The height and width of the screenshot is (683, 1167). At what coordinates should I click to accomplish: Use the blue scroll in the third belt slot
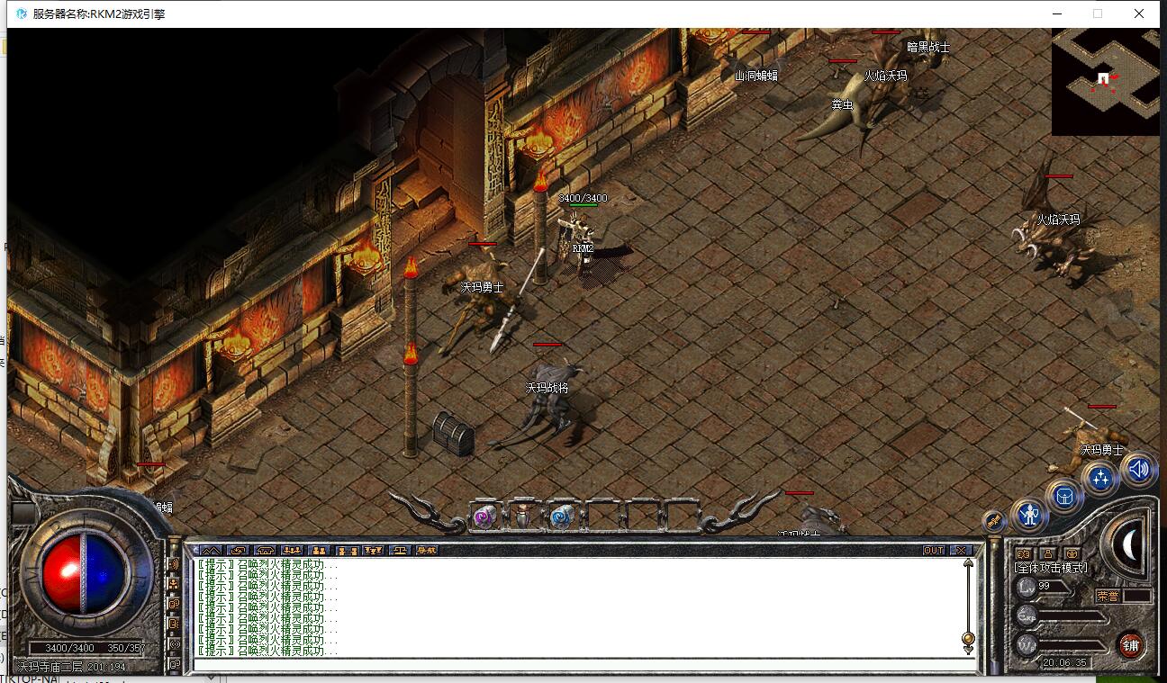click(x=561, y=517)
